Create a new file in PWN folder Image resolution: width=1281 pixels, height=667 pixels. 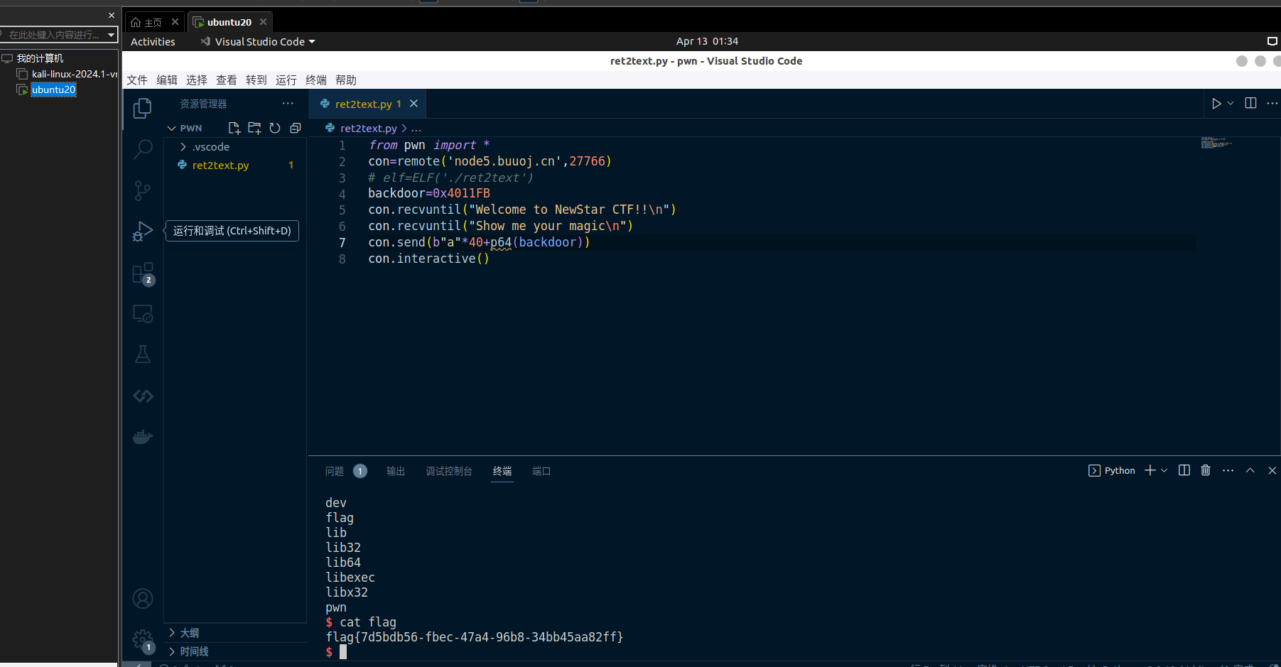tap(234, 128)
